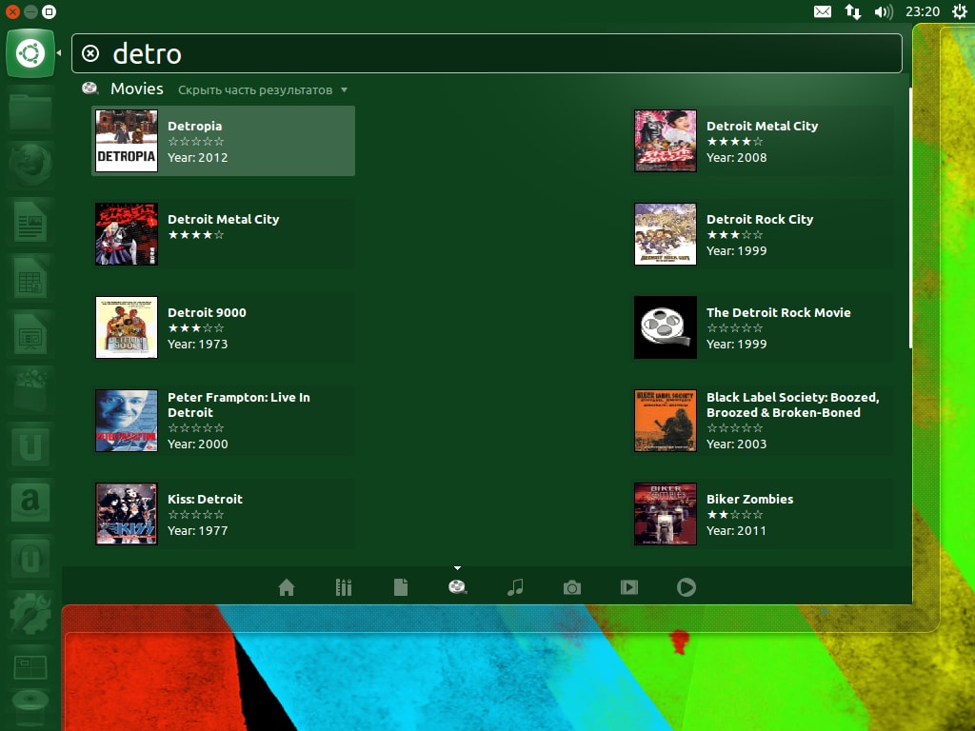Viewport: 975px width, 731px height.
Task: Click the dropdown arrow next to 'Скрыть часть результатов'
Action: pyautogui.click(x=344, y=90)
